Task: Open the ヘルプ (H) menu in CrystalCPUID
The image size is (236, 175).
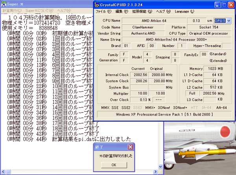Action: [x=163, y=11]
